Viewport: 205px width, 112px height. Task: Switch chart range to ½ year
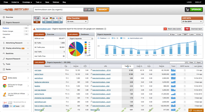[x=179, y=34]
